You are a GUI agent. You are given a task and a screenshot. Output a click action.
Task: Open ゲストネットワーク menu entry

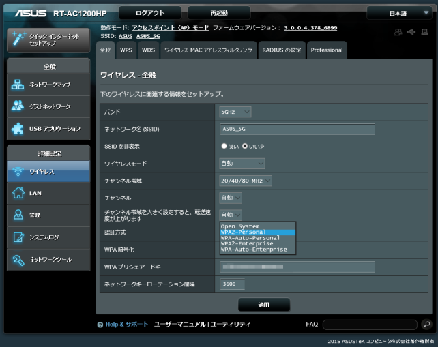48,106
